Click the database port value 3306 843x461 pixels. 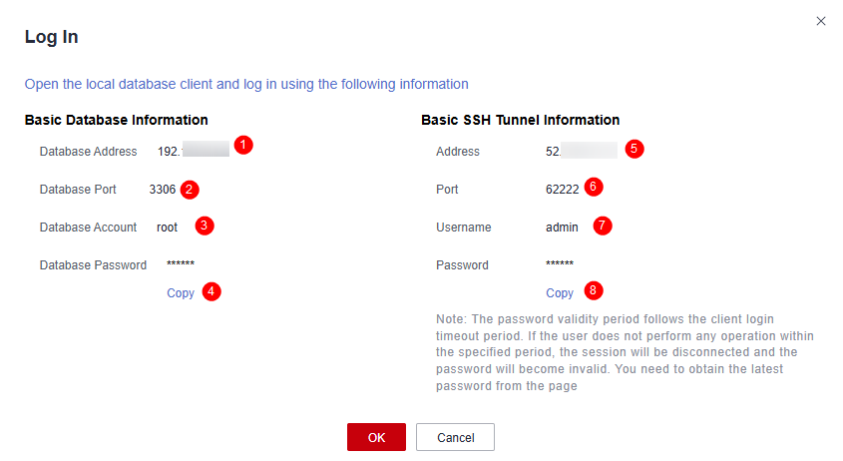point(163,190)
